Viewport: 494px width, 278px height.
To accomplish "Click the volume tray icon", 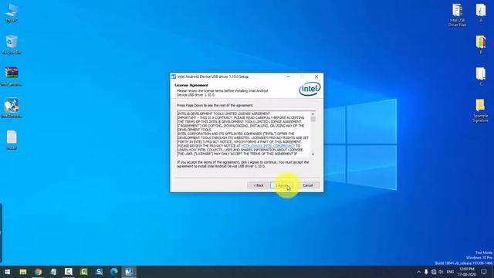I will tap(441, 272).
